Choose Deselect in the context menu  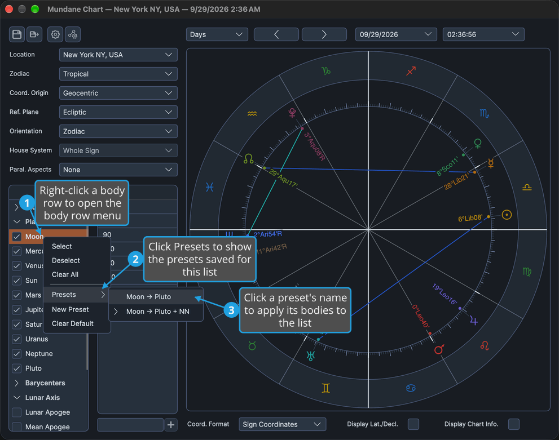coord(76,261)
